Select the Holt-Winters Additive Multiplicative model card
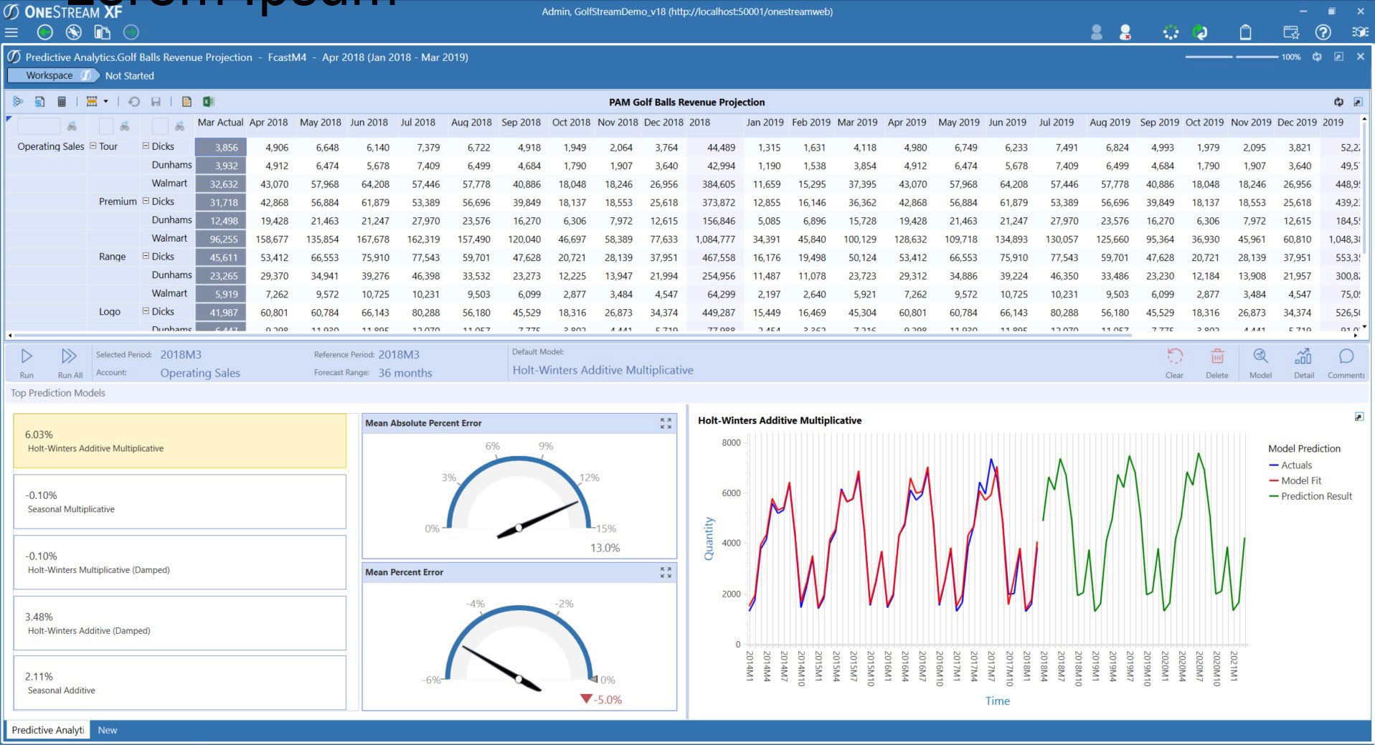Screen dimensions: 1375x745 tap(178, 440)
